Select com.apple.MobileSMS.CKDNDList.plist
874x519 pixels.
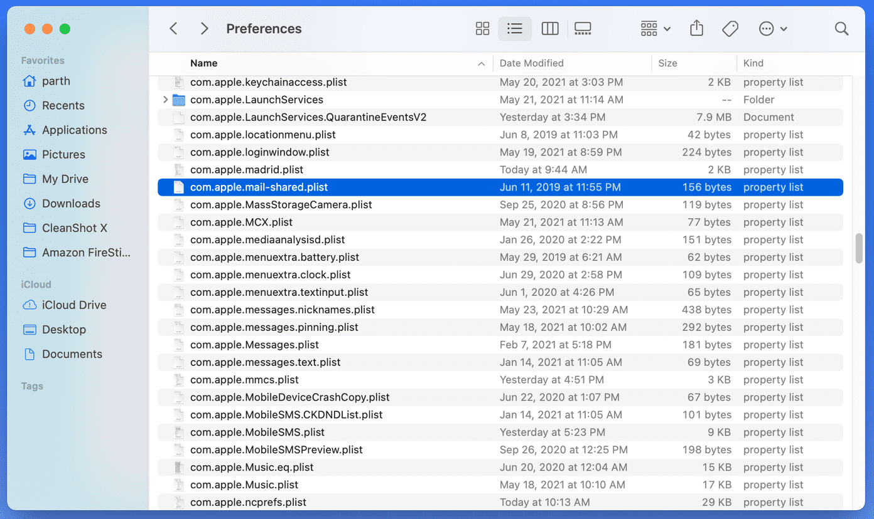point(500,416)
